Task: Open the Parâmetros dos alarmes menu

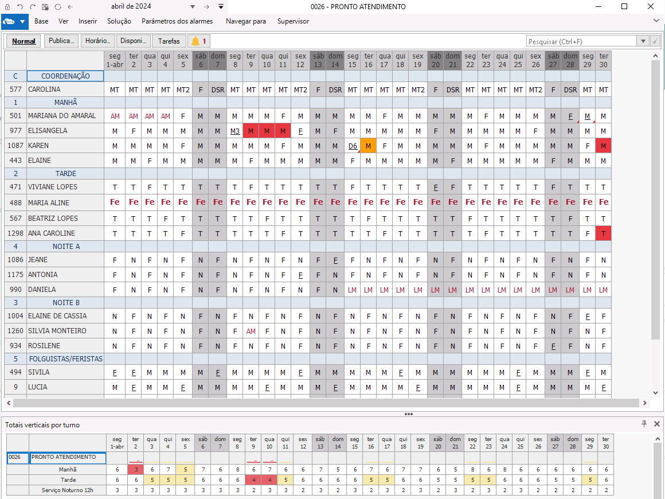Action: click(177, 21)
